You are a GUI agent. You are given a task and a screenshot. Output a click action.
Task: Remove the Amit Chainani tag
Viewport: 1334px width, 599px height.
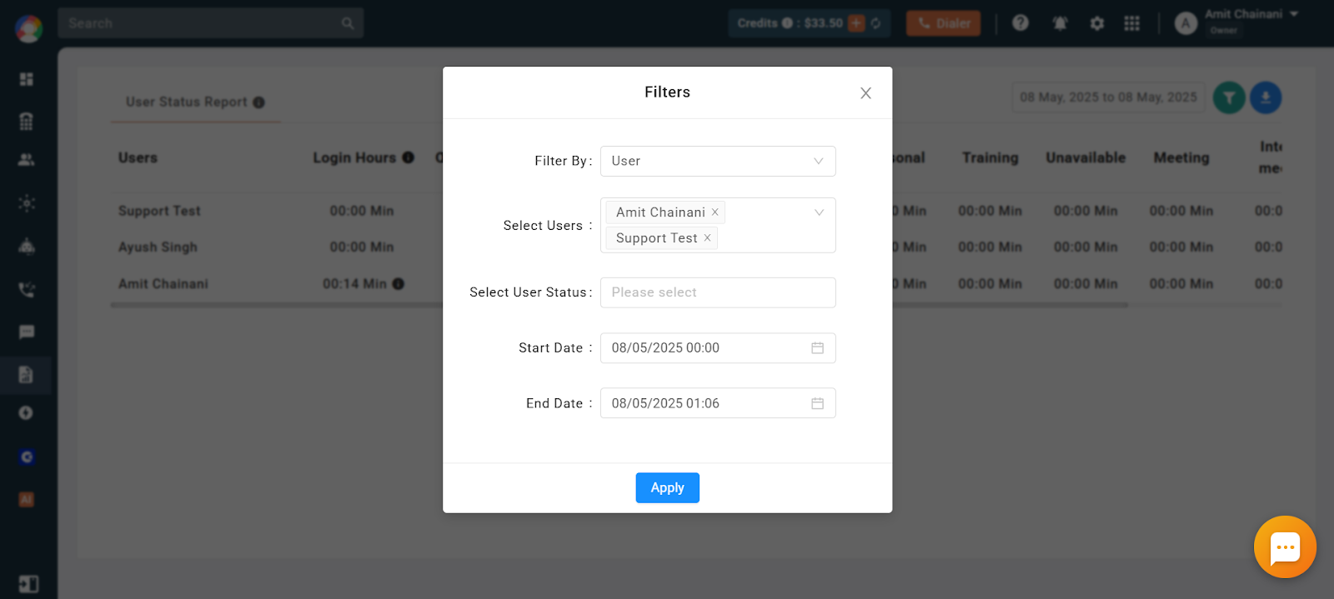click(x=715, y=212)
